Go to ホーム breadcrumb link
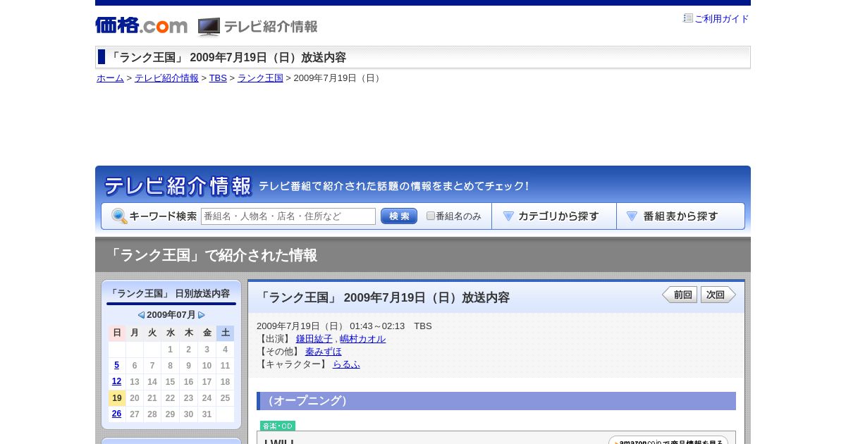This screenshot has height=444, width=846. coord(110,78)
